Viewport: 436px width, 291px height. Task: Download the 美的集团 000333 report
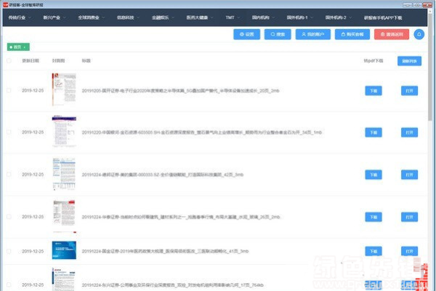pyautogui.click(x=374, y=175)
